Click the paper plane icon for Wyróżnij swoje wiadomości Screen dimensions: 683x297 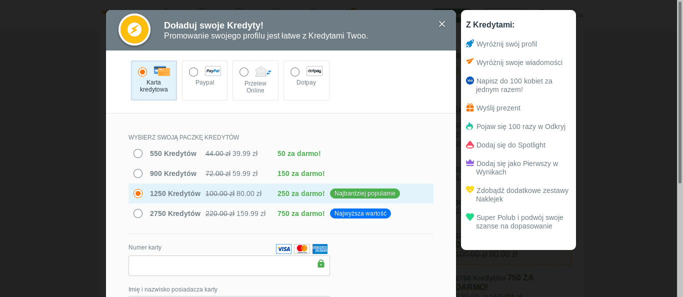470,61
